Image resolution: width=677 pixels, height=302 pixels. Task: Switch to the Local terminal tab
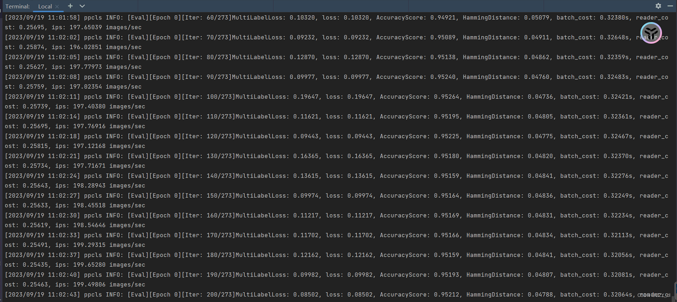point(45,6)
